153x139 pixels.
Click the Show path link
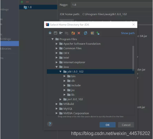128,33
